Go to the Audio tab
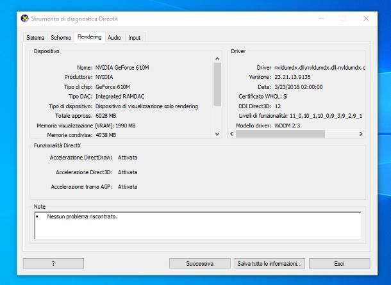Viewport: 391px width, 285px height. tap(115, 38)
